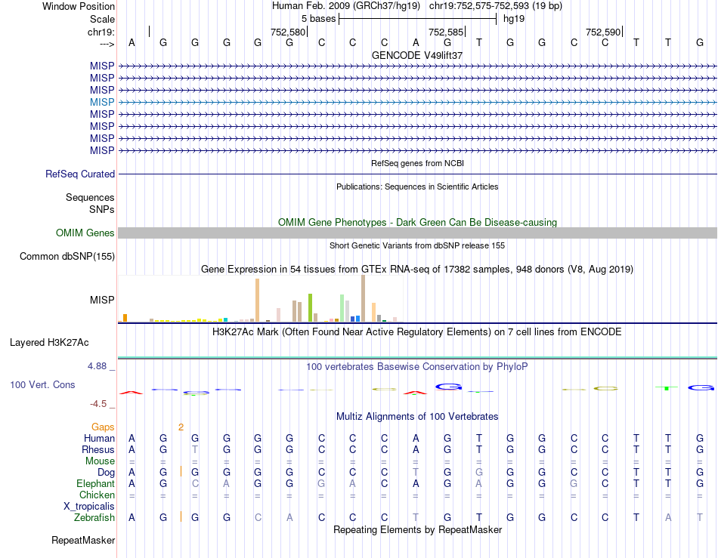Open Multiz Alignments of 100 Vertebrates title
Screen dimensions: 718x558
pos(417,417)
